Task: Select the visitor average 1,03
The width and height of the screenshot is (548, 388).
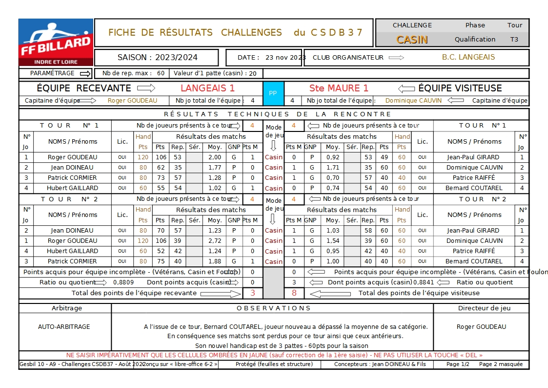Action: 333,231
